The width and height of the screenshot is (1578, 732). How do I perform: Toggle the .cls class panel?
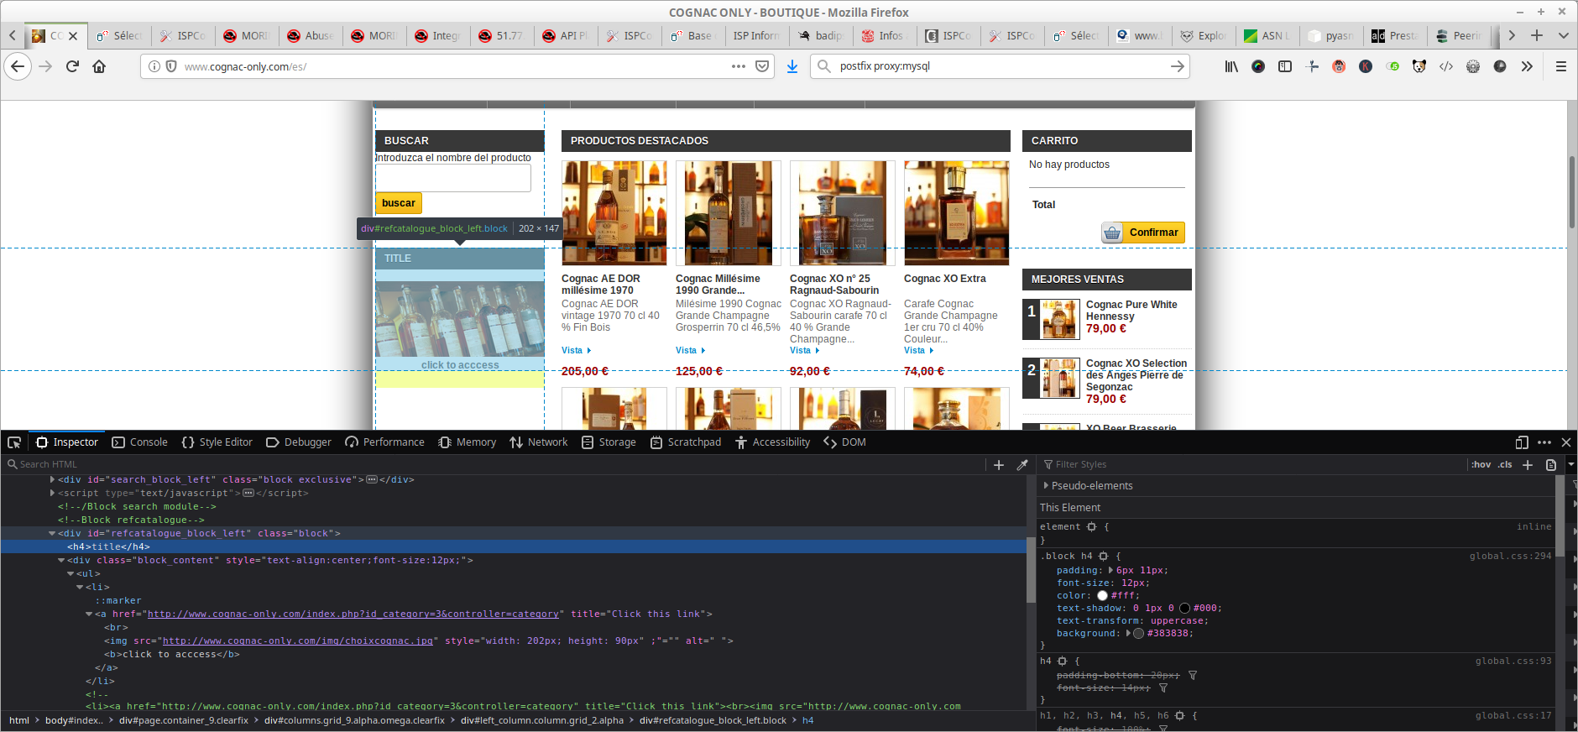pyautogui.click(x=1505, y=464)
